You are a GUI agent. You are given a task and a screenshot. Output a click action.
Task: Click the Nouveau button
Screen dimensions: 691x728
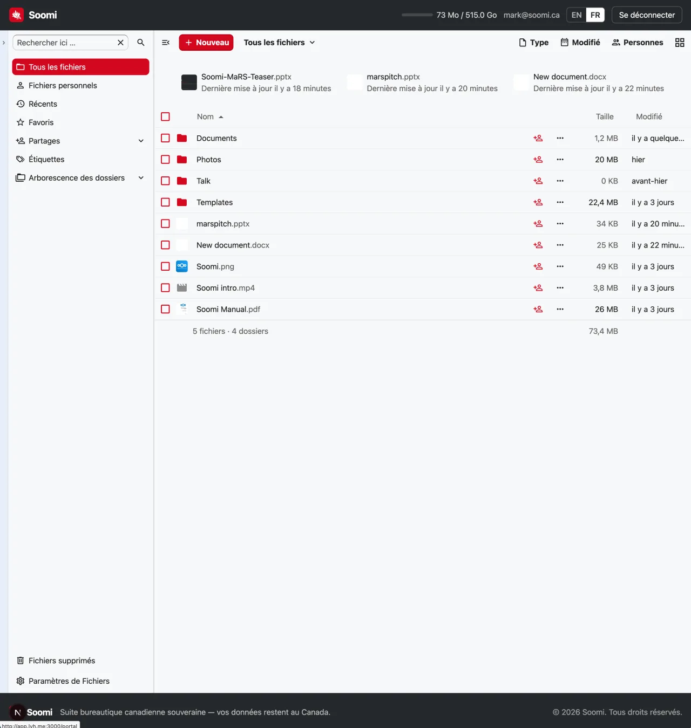(x=206, y=43)
